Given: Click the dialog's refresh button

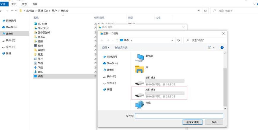Looking at the screenshot, I should (x=178, y=40).
